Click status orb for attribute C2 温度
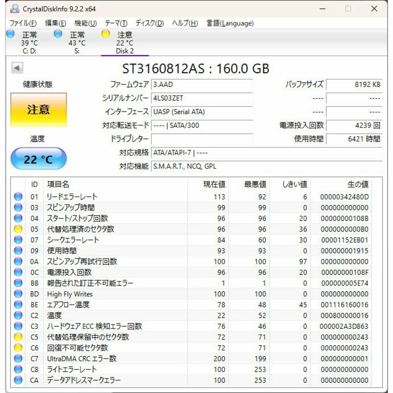This screenshot has height=393, width=393. [18, 315]
